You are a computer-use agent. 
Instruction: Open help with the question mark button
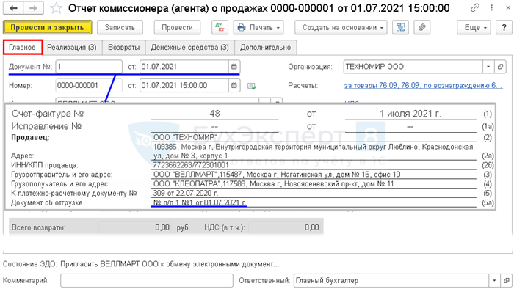pos(504,27)
